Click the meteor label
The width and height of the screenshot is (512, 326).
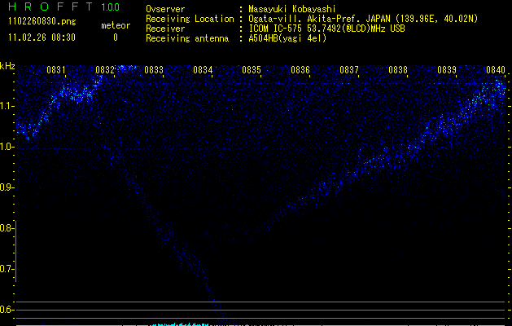click(116, 25)
